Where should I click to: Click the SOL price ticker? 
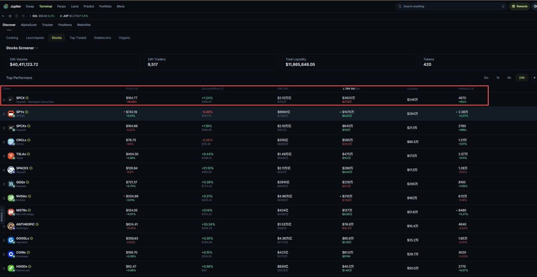coord(43,16)
